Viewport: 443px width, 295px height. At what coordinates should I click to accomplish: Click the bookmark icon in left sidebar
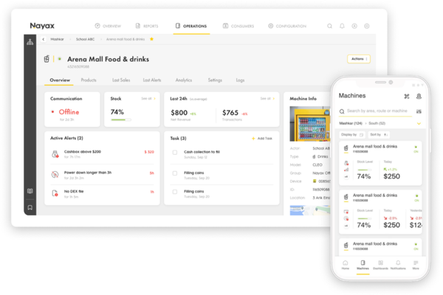coord(30,207)
